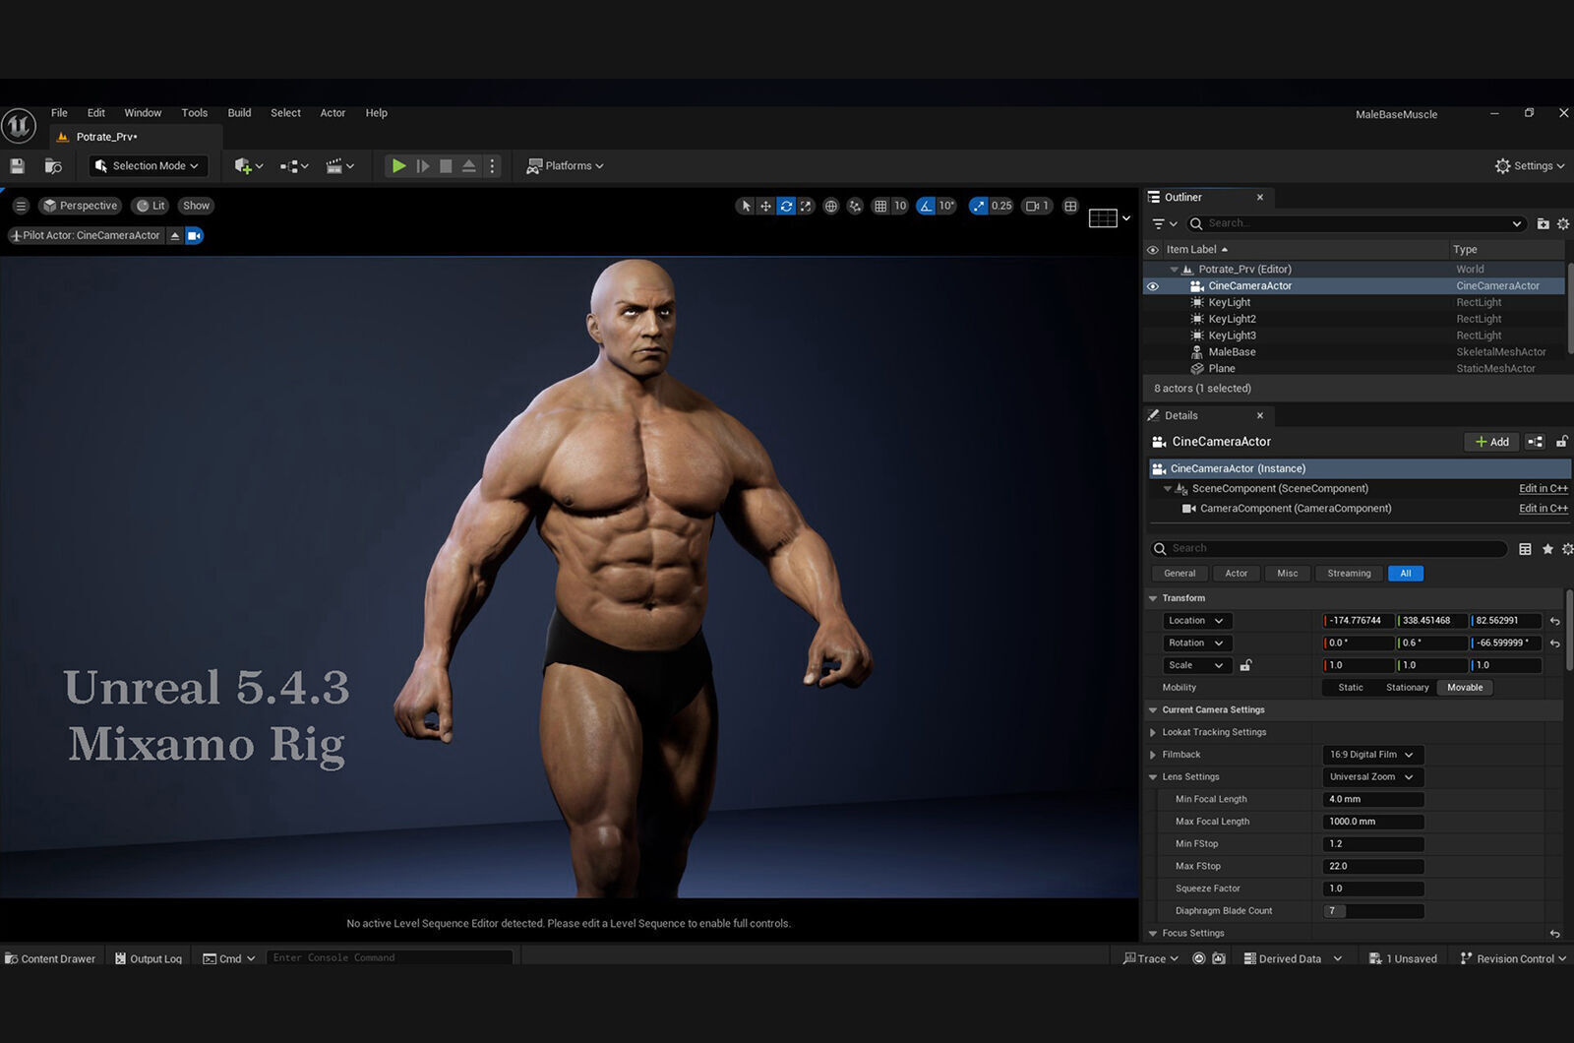Viewport: 1574px width, 1043px height.
Task: Toggle visibility eye for CineCameraActor
Action: pyautogui.click(x=1153, y=286)
